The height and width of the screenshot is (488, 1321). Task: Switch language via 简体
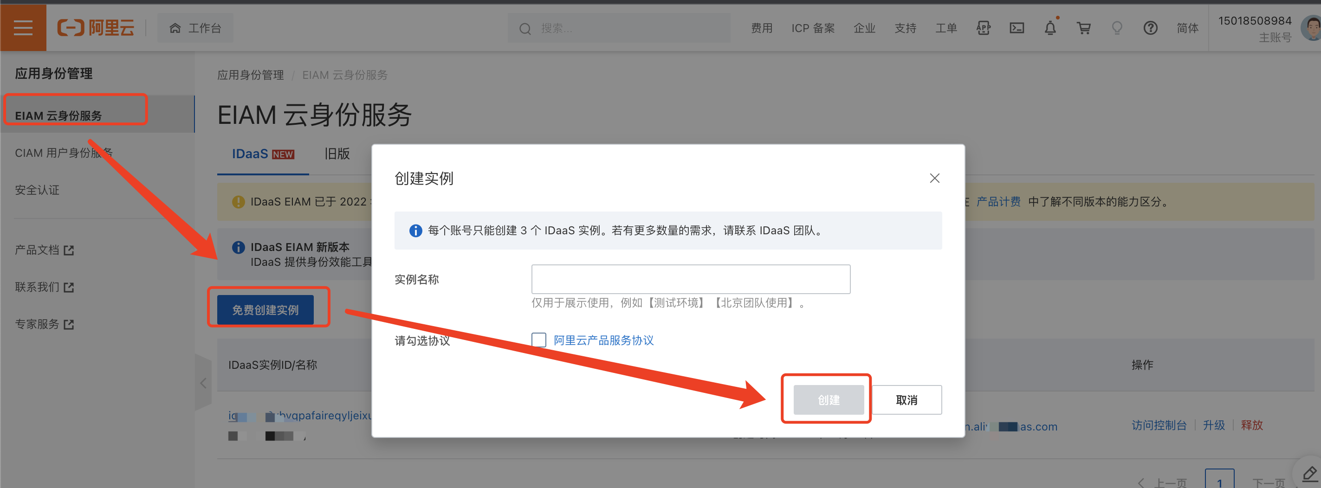(x=1187, y=28)
